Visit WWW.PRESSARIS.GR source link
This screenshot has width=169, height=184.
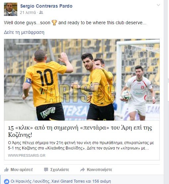pos(27,155)
